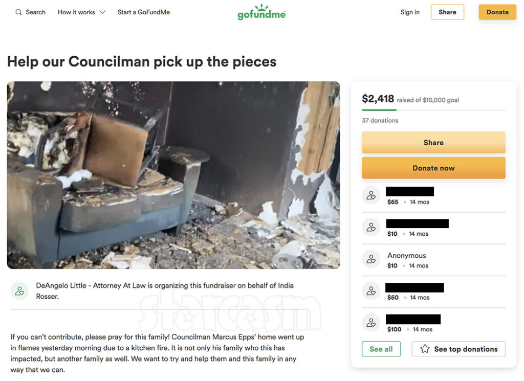Click the Sign in link
Image resolution: width=524 pixels, height=381 pixels.
click(409, 12)
